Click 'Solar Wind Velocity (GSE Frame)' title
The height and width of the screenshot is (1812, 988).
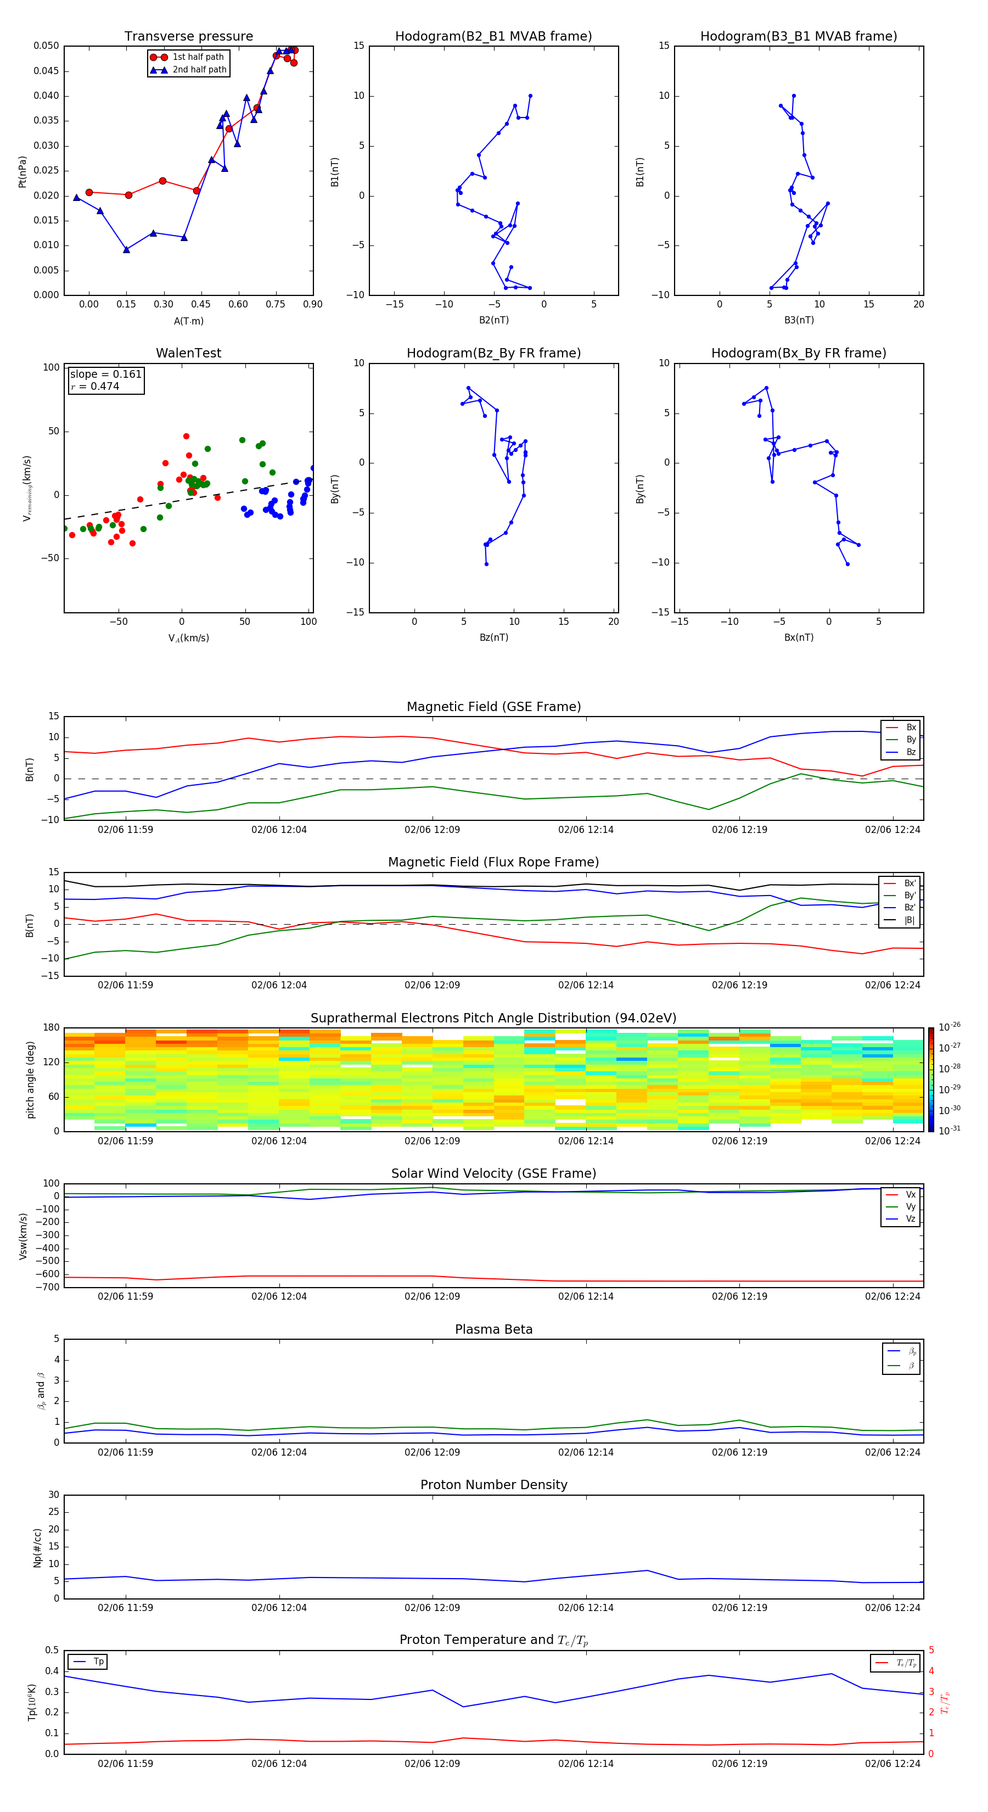493,1174
